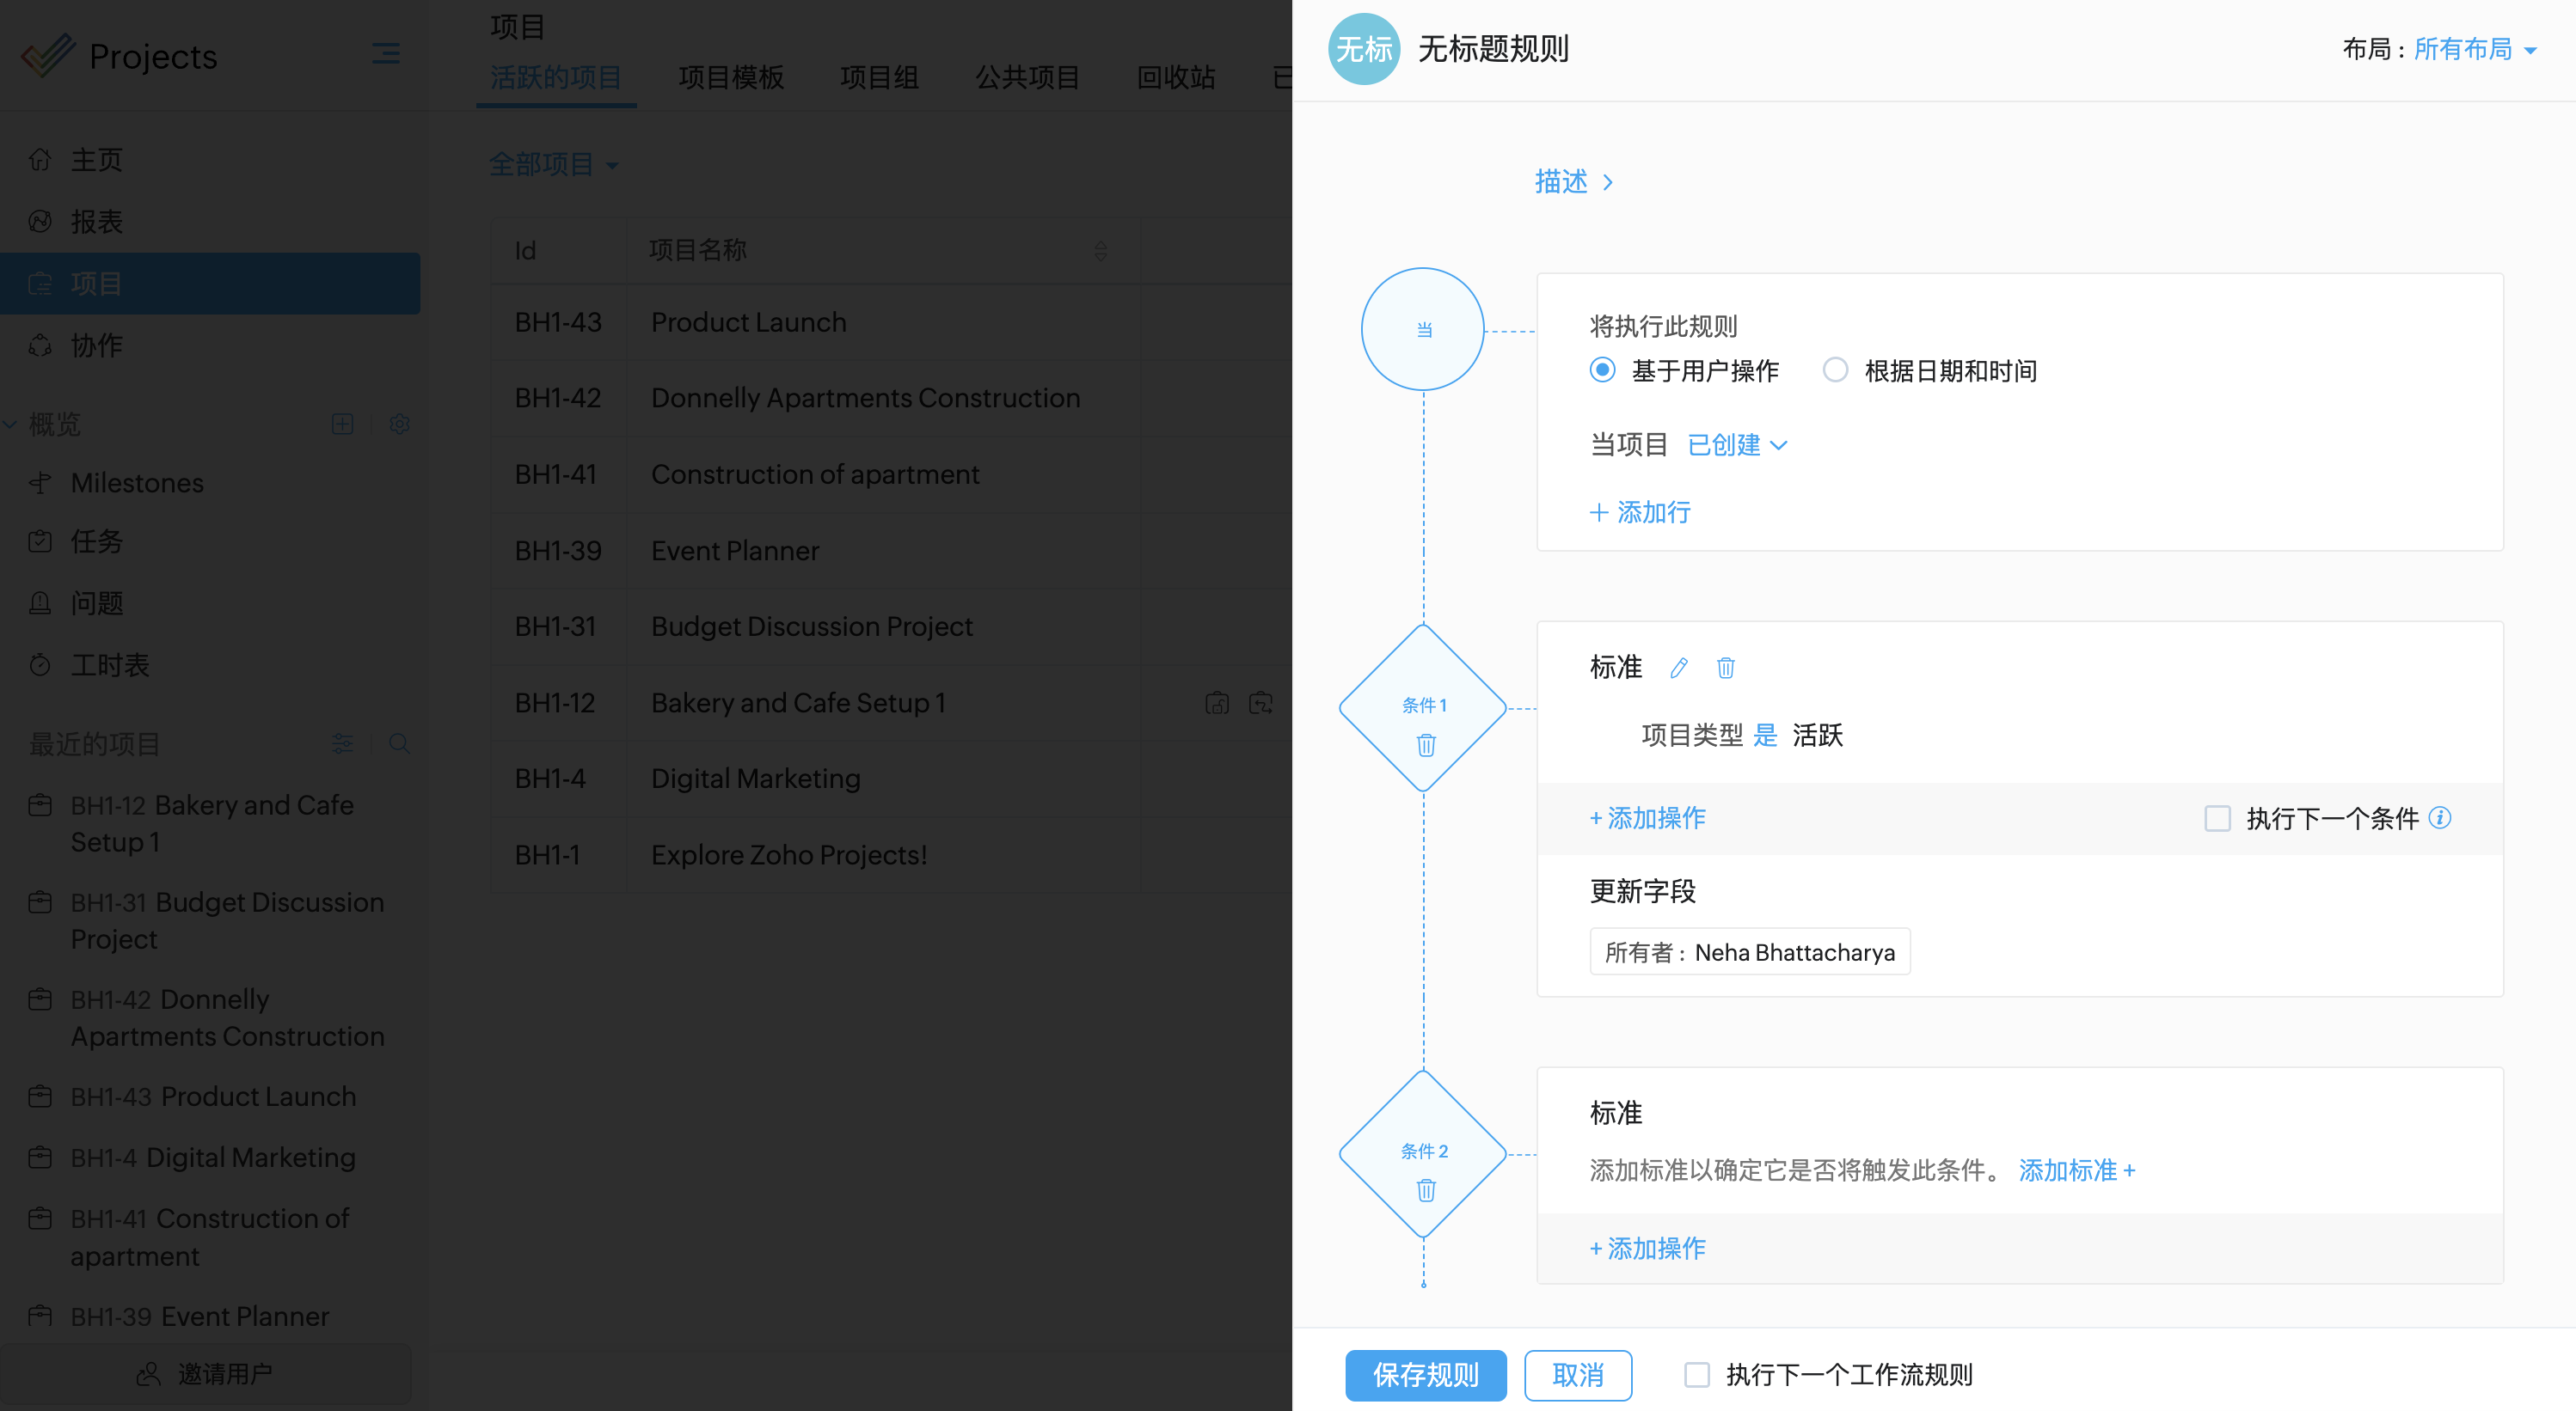The width and height of the screenshot is (2576, 1411).
Task: Click trash icon next to 标准 heading
Action: [x=1725, y=668]
